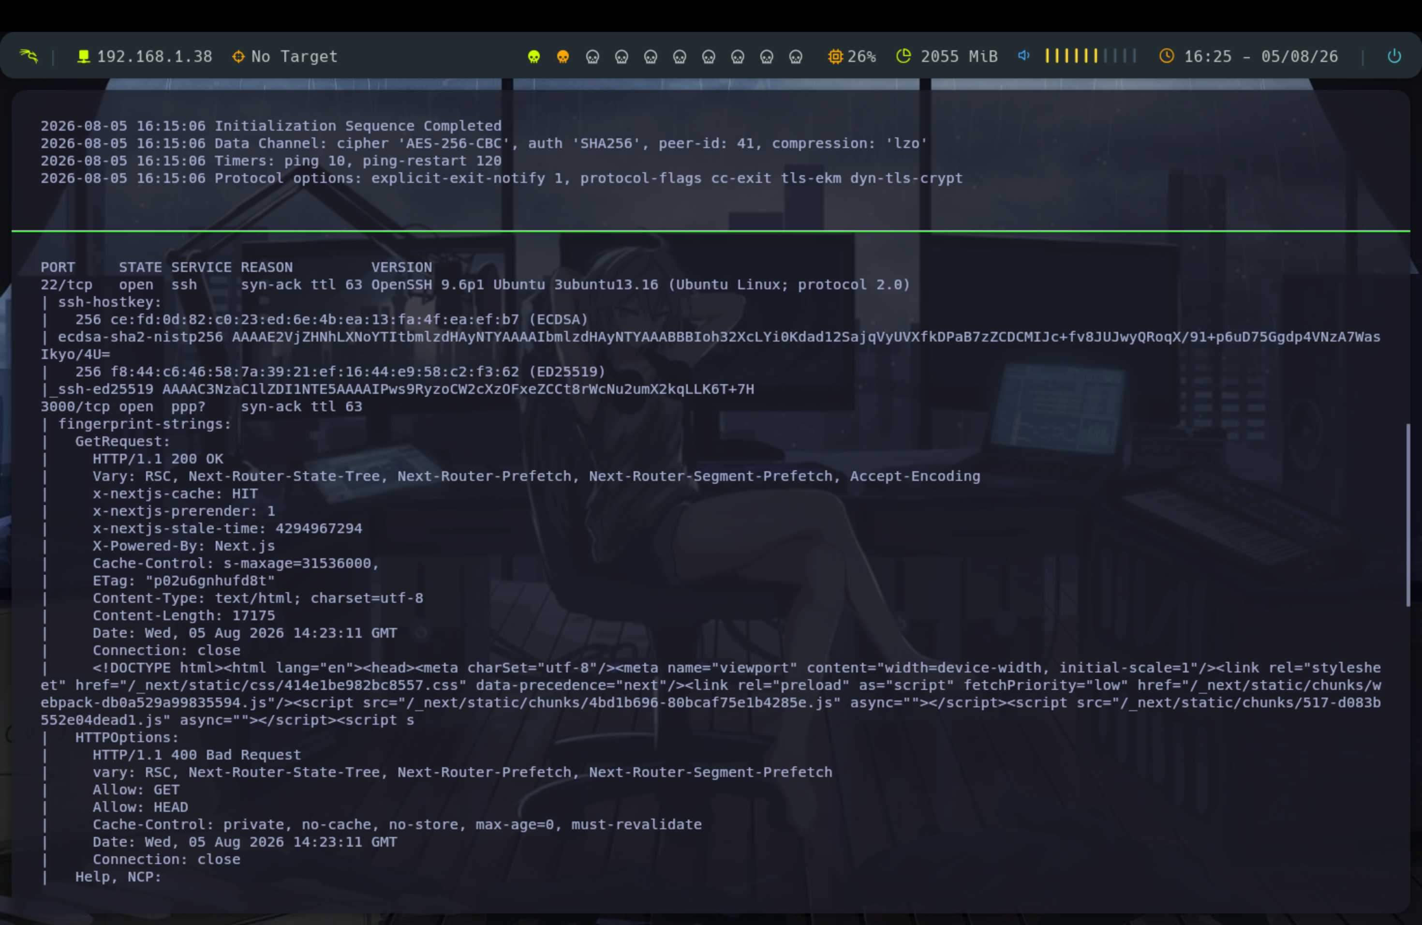Switch to the fourth workspace skull icon
Viewport: 1422px width, 925px height.
[622, 57]
